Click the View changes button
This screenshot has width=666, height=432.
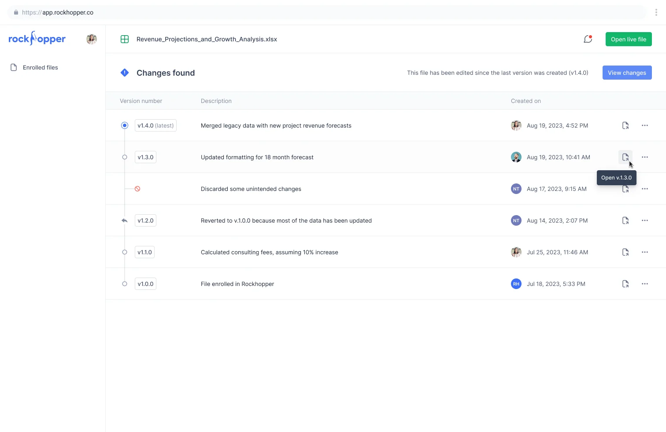627,73
